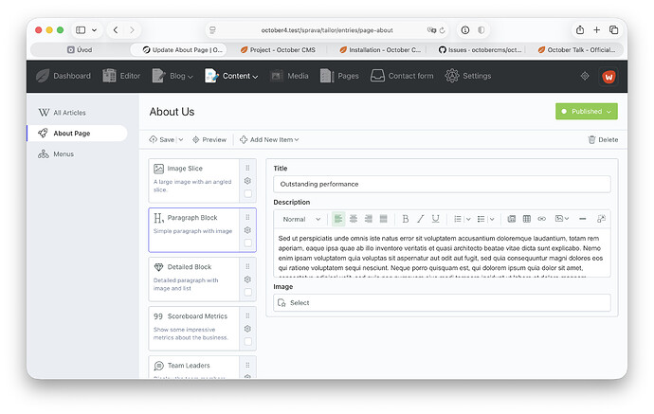Check the Detailed Block checkbox
Image resolution: width=654 pixels, height=414 pixels.
coord(247,292)
